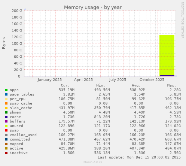Click the inactive dark red swatch
This screenshot has height=166, width=186.
pyautogui.click(x=6, y=153)
